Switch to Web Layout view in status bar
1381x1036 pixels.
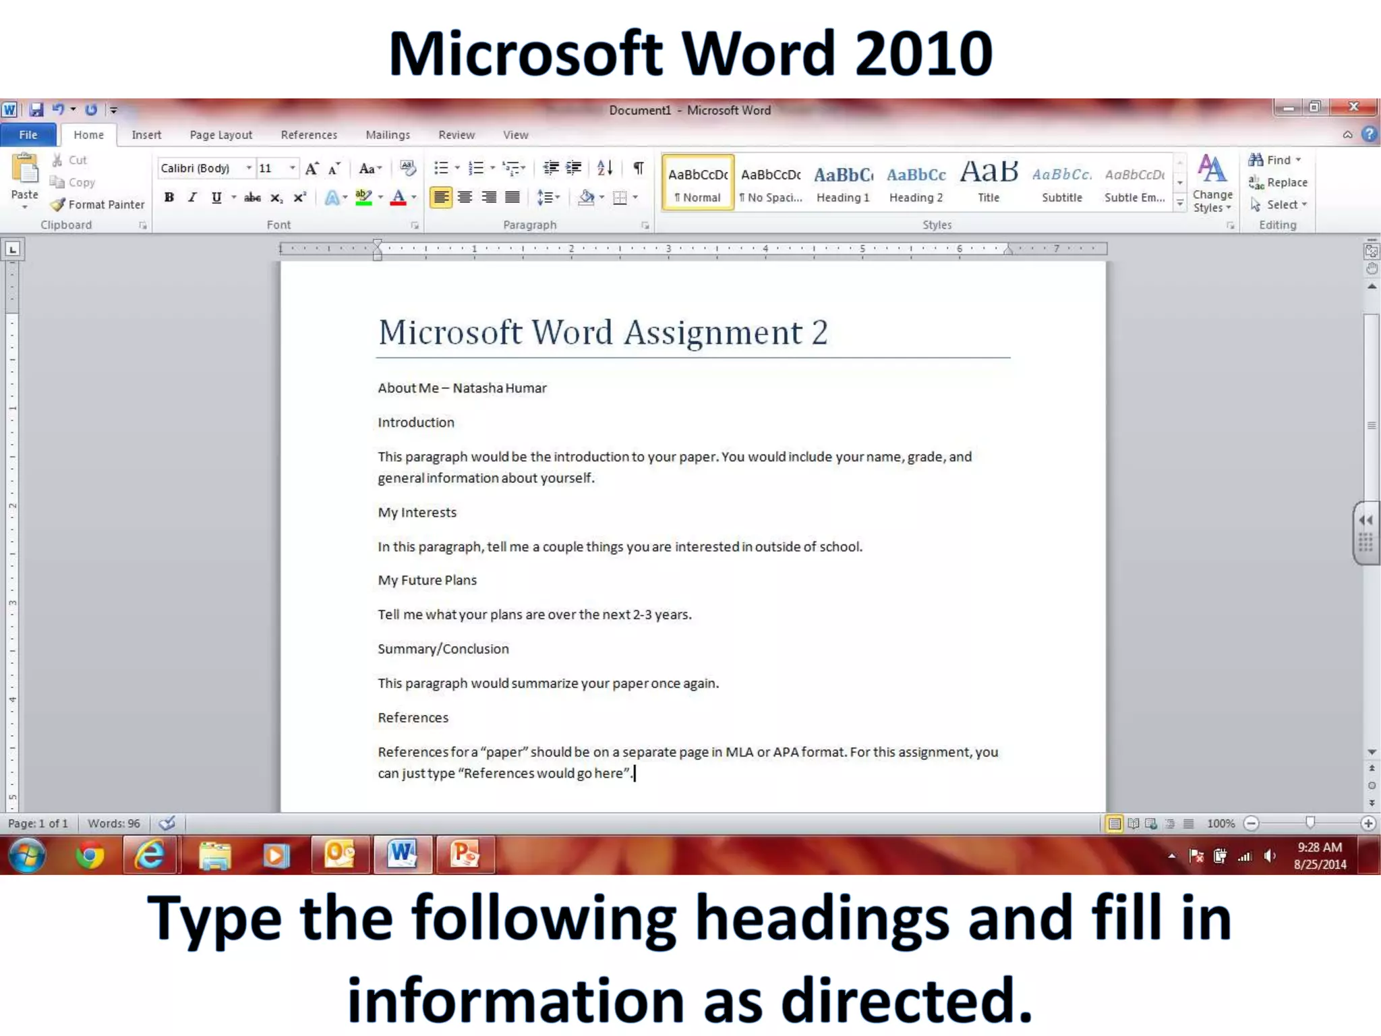(1151, 824)
